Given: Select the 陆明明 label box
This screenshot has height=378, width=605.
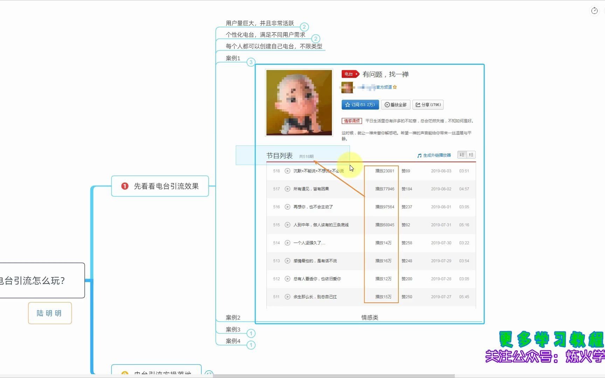Looking at the screenshot, I should [x=50, y=313].
